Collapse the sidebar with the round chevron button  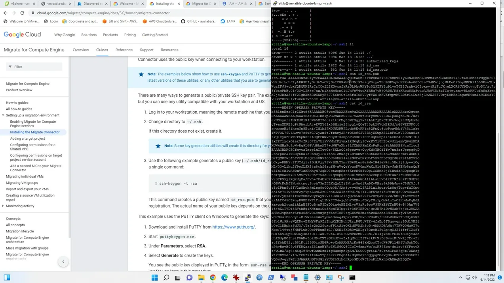click(x=63, y=262)
